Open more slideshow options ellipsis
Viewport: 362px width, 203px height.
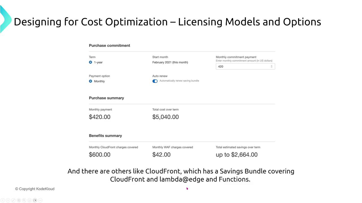coord(40,200)
